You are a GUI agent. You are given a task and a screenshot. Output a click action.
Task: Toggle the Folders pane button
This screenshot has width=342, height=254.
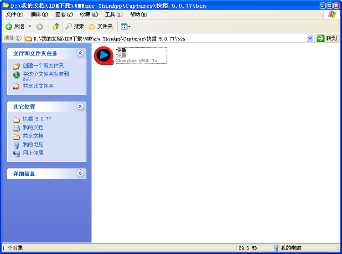[101, 26]
